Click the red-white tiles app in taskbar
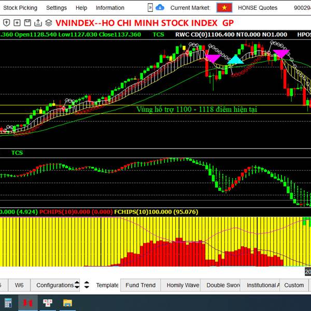Image resolution: width=311 pixels, height=311 pixels. pyautogui.click(x=48, y=303)
